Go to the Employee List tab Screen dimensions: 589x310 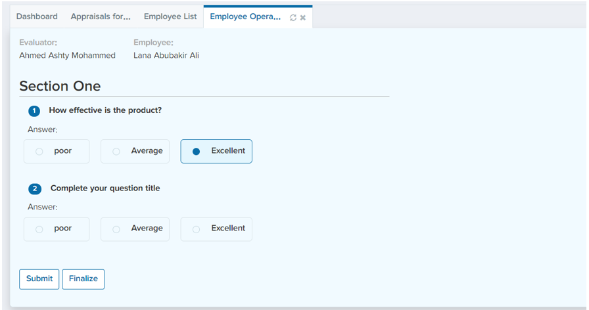click(x=170, y=16)
